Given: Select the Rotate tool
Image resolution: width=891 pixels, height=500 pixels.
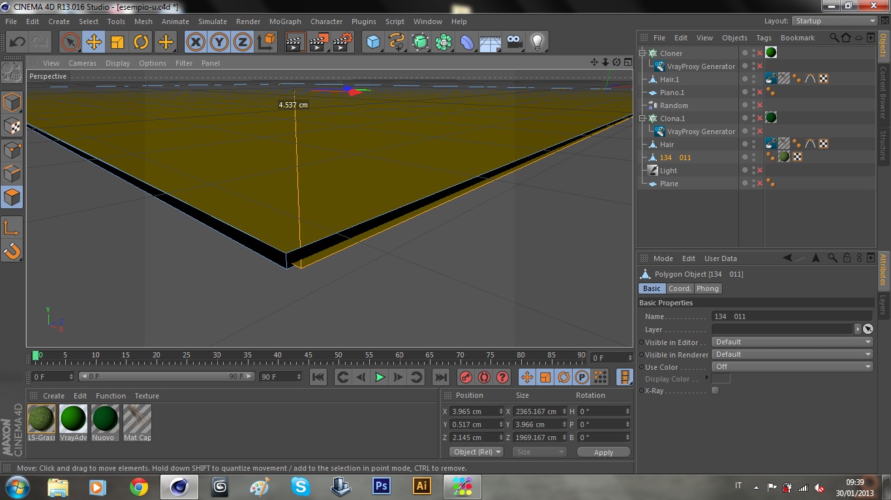Looking at the screenshot, I should click(141, 42).
